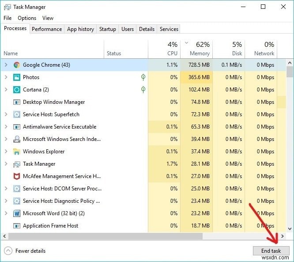294x262 pixels.
Task: Switch to the Users tab
Action: 128,29
